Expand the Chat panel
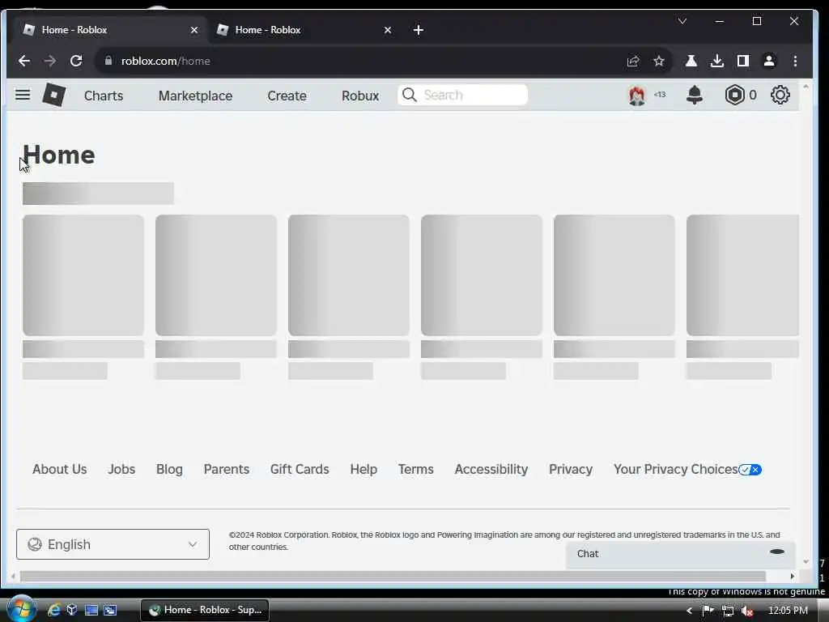This screenshot has height=622, width=829. [680, 554]
